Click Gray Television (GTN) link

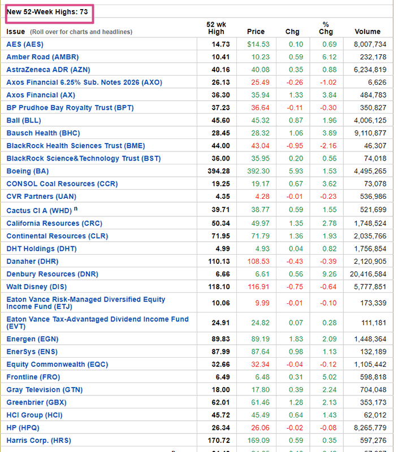(45, 390)
